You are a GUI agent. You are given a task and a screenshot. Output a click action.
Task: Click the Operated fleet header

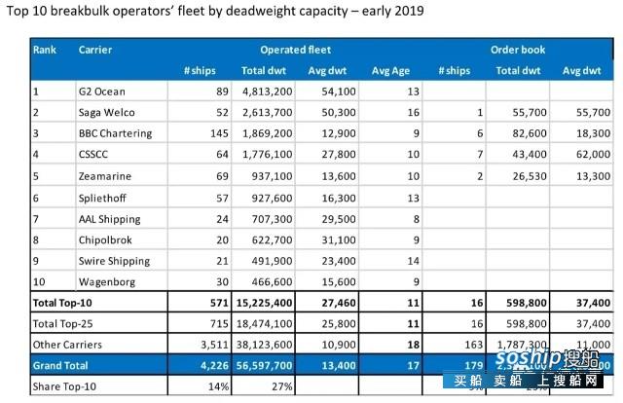click(x=295, y=50)
